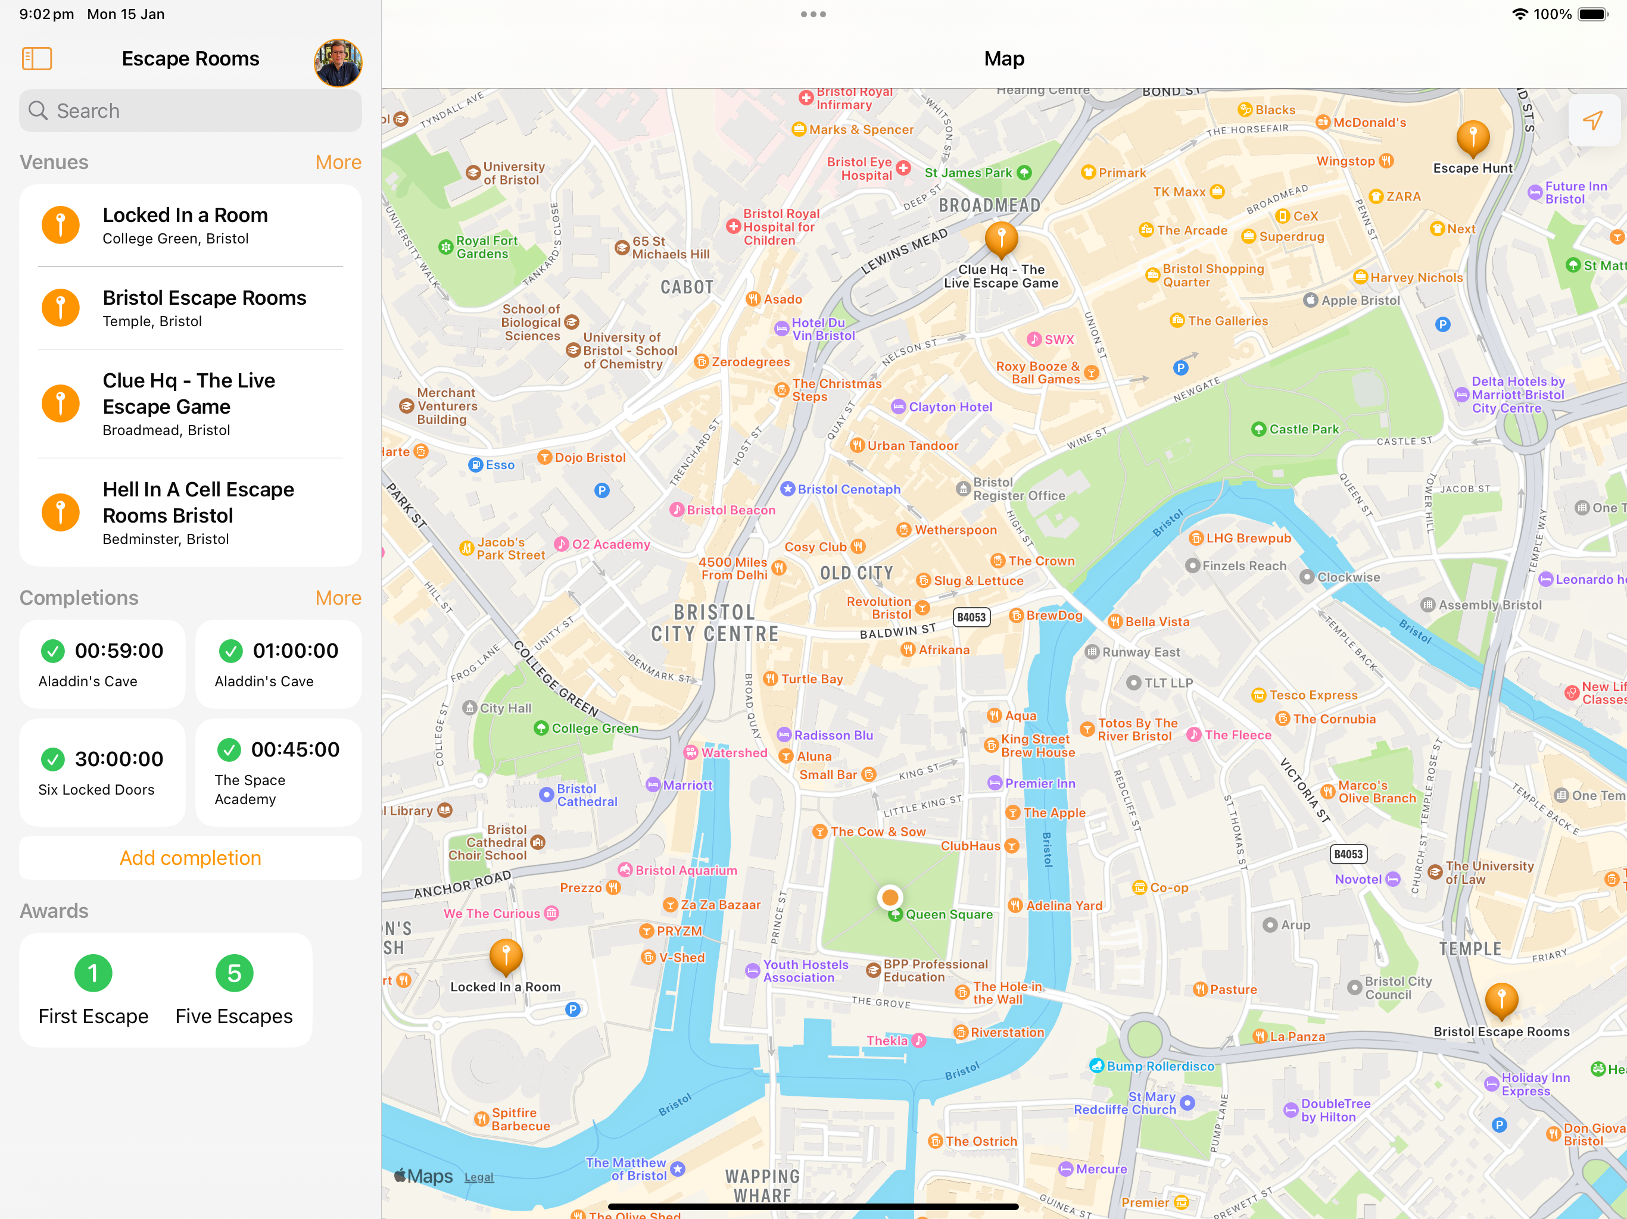Toggle the sidebar panel icon
Image resolution: width=1627 pixels, height=1219 pixels.
click(37, 59)
